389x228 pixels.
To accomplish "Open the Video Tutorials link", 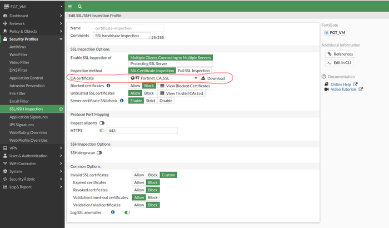I will pyautogui.click(x=343, y=89).
